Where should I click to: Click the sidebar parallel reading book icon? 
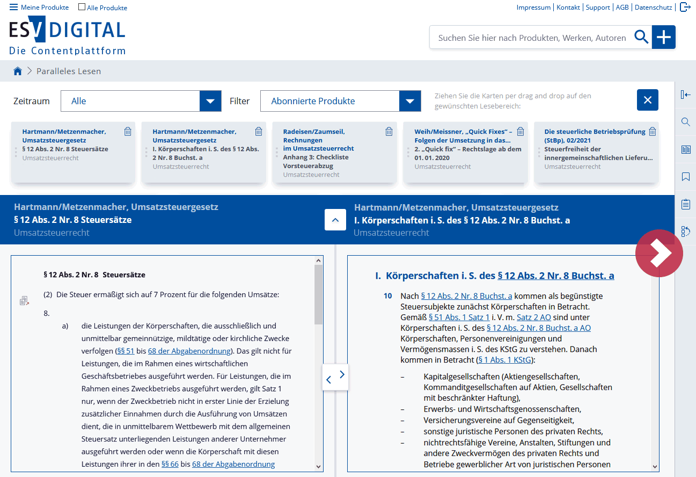[685, 149]
